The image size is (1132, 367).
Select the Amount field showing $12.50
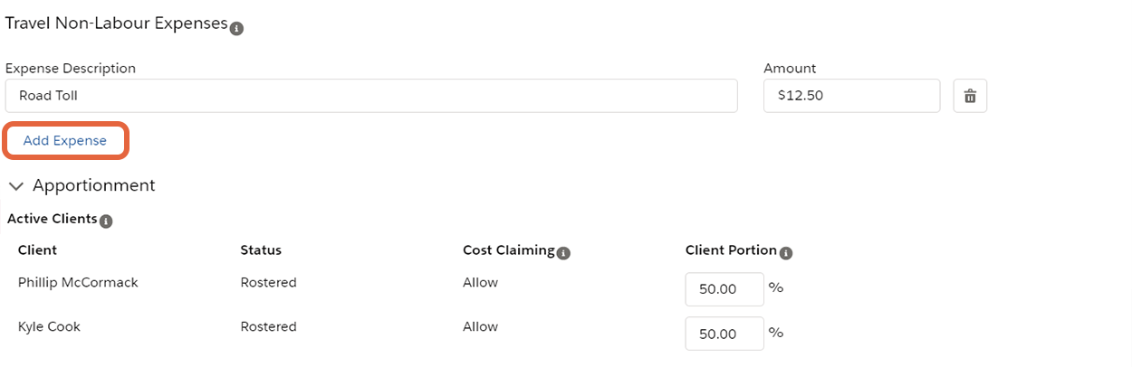tap(851, 96)
